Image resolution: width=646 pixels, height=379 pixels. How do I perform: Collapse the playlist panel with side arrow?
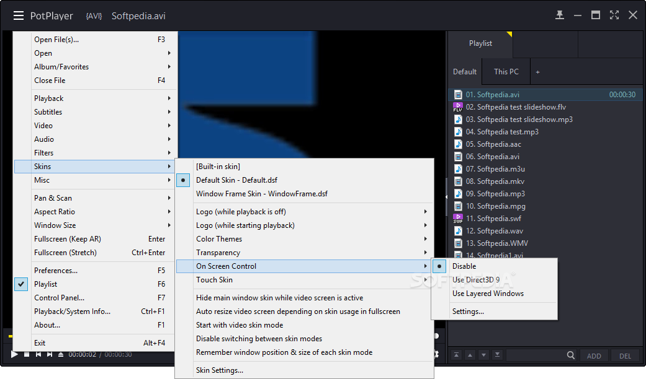pyautogui.click(x=447, y=197)
